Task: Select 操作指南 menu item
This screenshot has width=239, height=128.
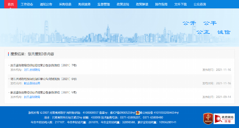Action: (x=161, y=4)
